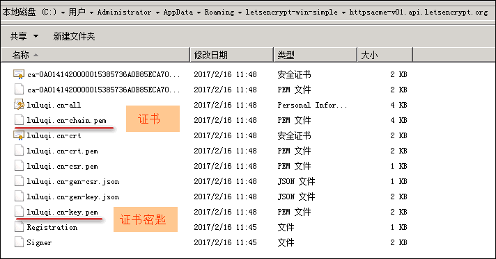Click 2 KB size of Signer row
The height and width of the screenshot is (259, 496).
pyautogui.click(x=398, y=242)
